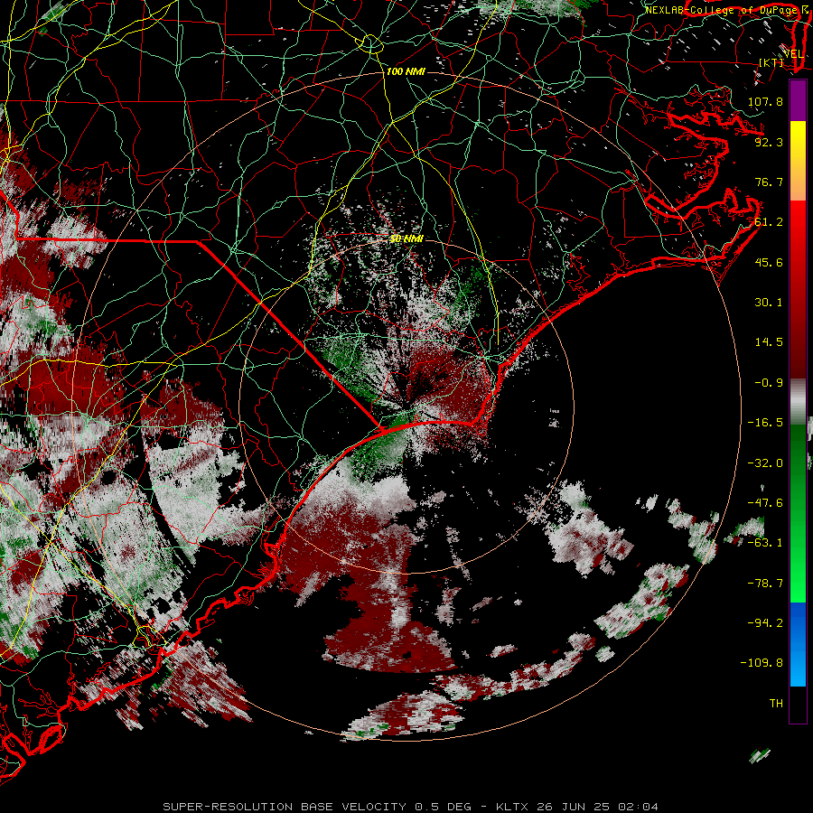Screen dimensions: 813x813
Task: Click the -16.5 velocity scale value
Action: [x=765, y=423]
